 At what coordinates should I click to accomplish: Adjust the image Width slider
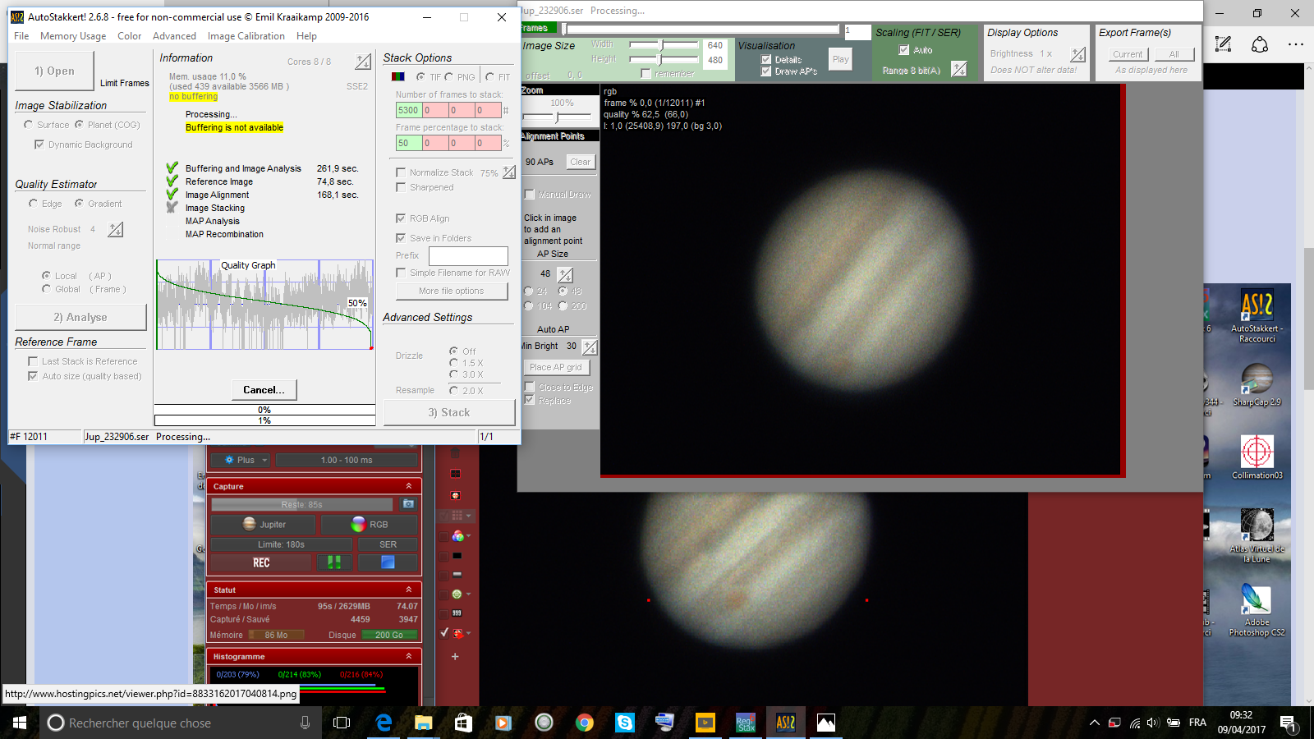coord(661,44)
